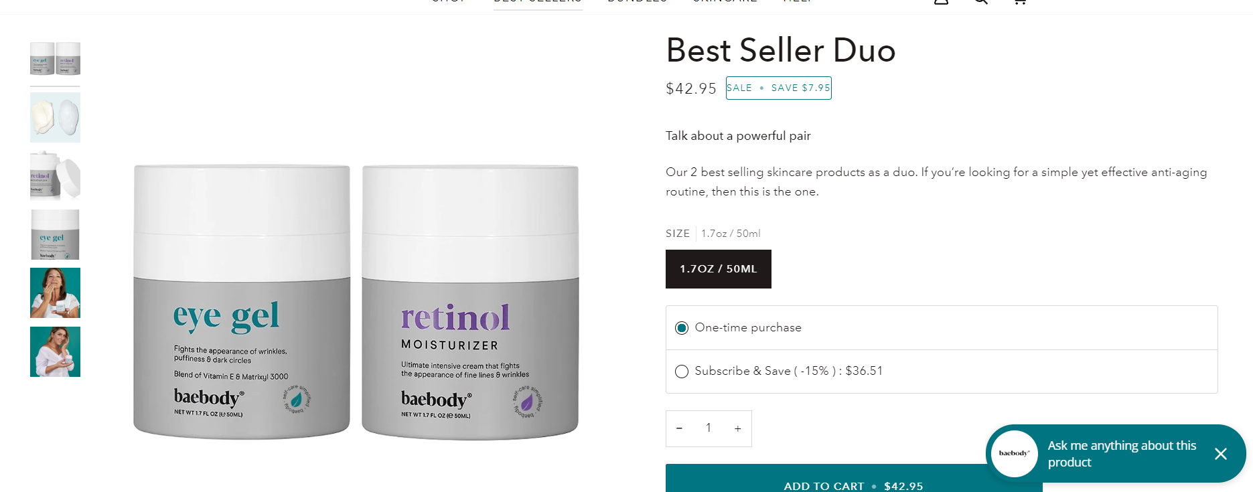
Task: Increase quantity with the plus icon
Action: pyautogui.click(x=737, y=428)
